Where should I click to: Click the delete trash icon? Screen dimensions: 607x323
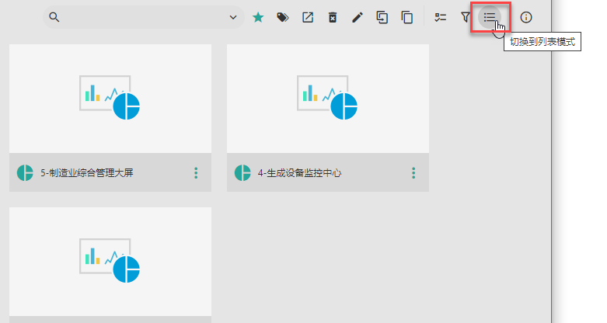pos(333,17)
